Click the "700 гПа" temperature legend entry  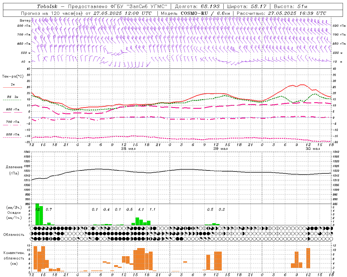point(13,122)
